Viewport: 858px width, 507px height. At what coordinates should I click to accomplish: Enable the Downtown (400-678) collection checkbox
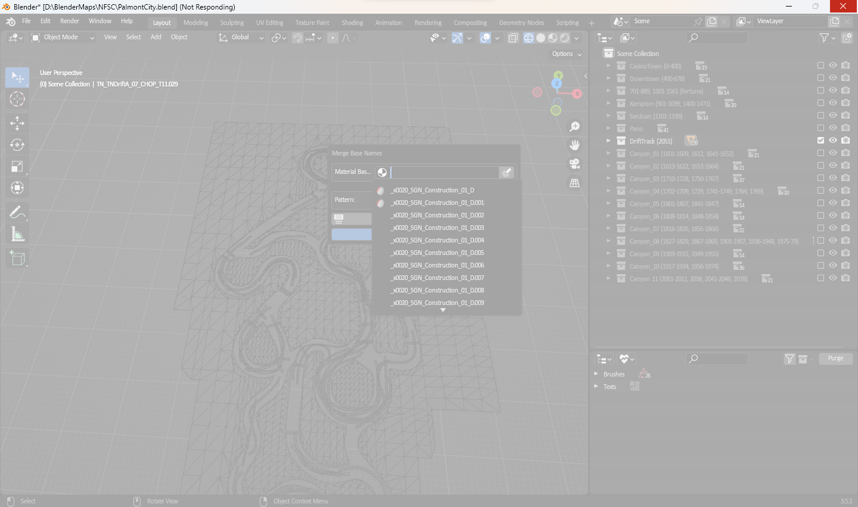820,78
